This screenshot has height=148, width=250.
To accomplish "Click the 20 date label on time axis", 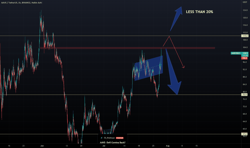I will (x=81, y=146).
